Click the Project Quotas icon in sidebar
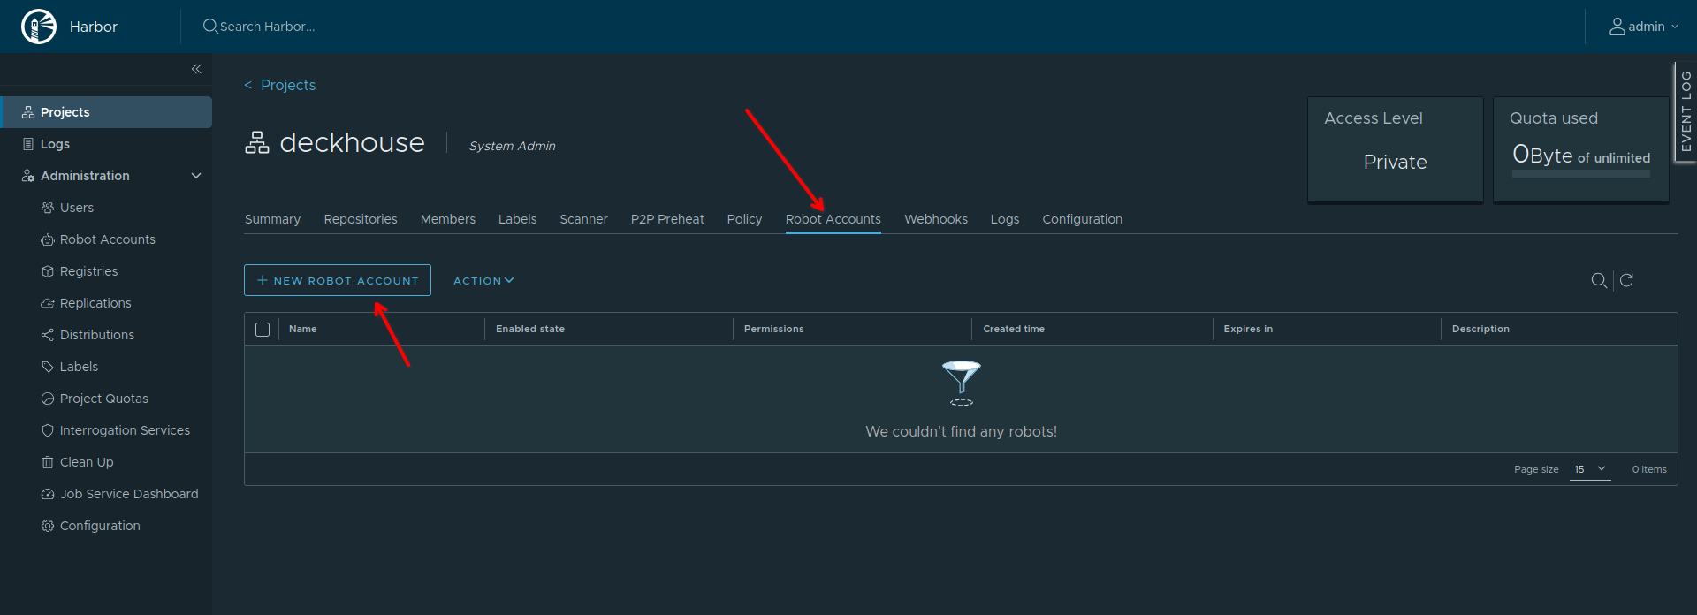Image resolution: width=1697 pixels, height=615 pixels. click(48, 399)
